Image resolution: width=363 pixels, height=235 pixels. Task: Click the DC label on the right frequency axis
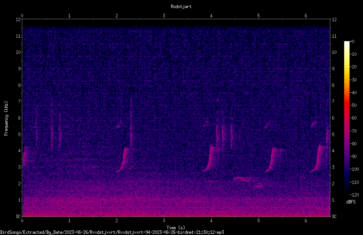(x=334, y=217)
